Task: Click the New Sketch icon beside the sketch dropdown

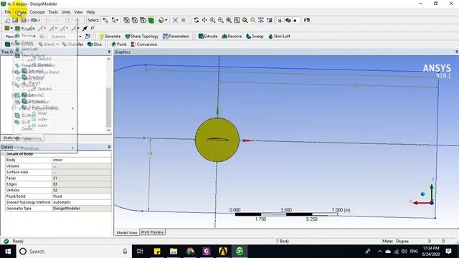Action: (x=87, y=37)
